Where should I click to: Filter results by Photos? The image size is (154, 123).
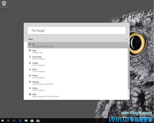coord(78,77)
